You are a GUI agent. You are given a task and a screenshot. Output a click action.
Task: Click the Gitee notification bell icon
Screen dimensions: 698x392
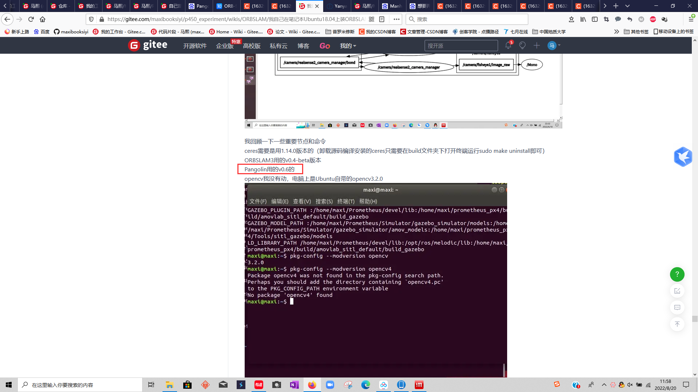pyautogui.click(x=508, y=45)
